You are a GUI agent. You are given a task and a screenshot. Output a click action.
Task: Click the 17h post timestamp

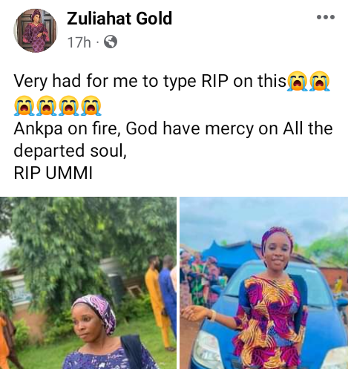click(79, 42)
